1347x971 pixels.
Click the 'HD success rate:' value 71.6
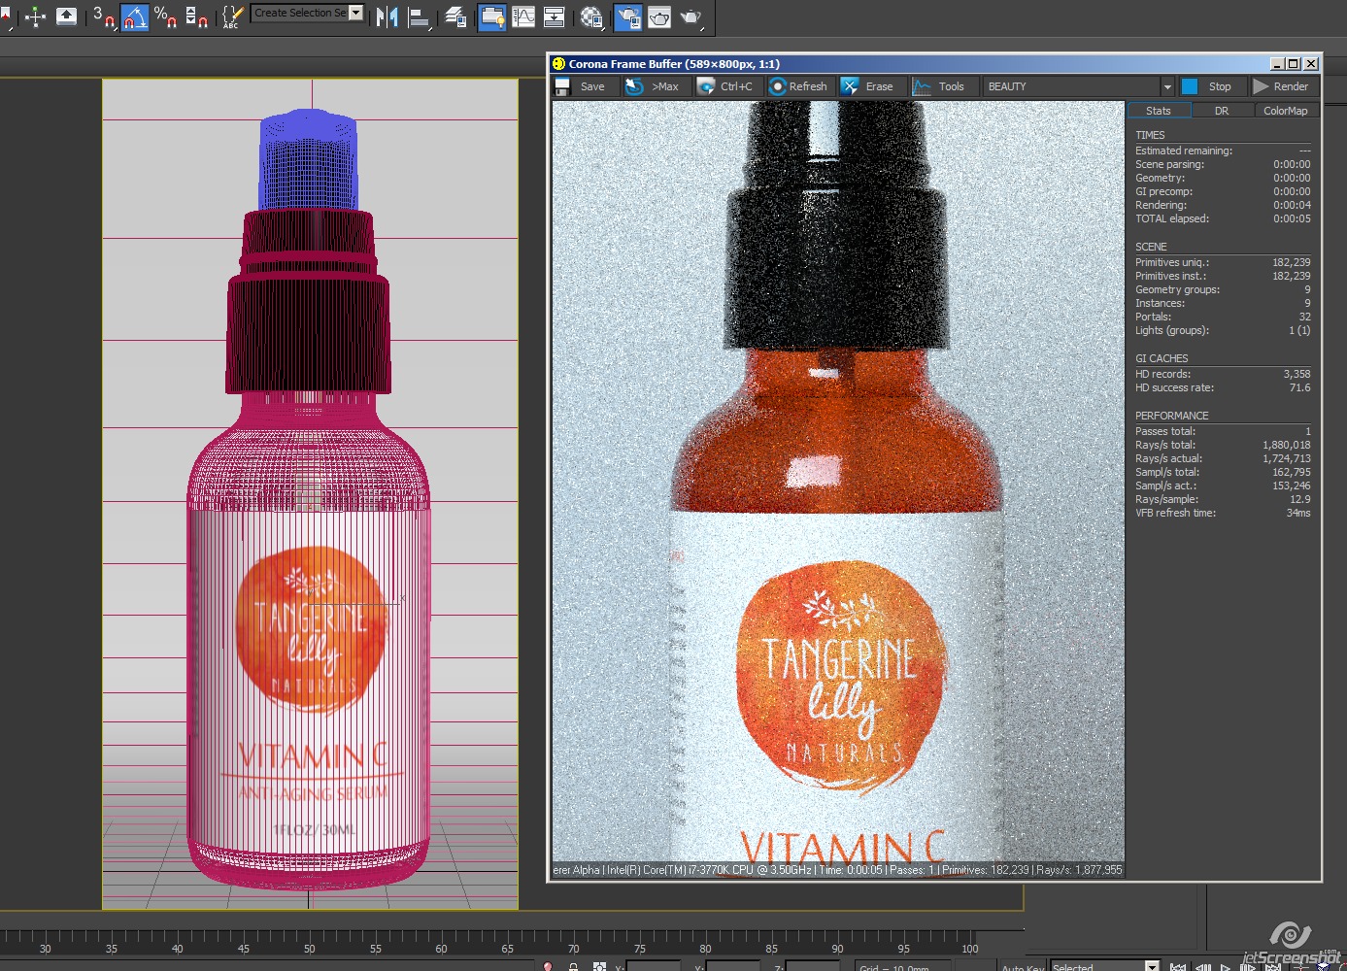(x=1299, y=387)
